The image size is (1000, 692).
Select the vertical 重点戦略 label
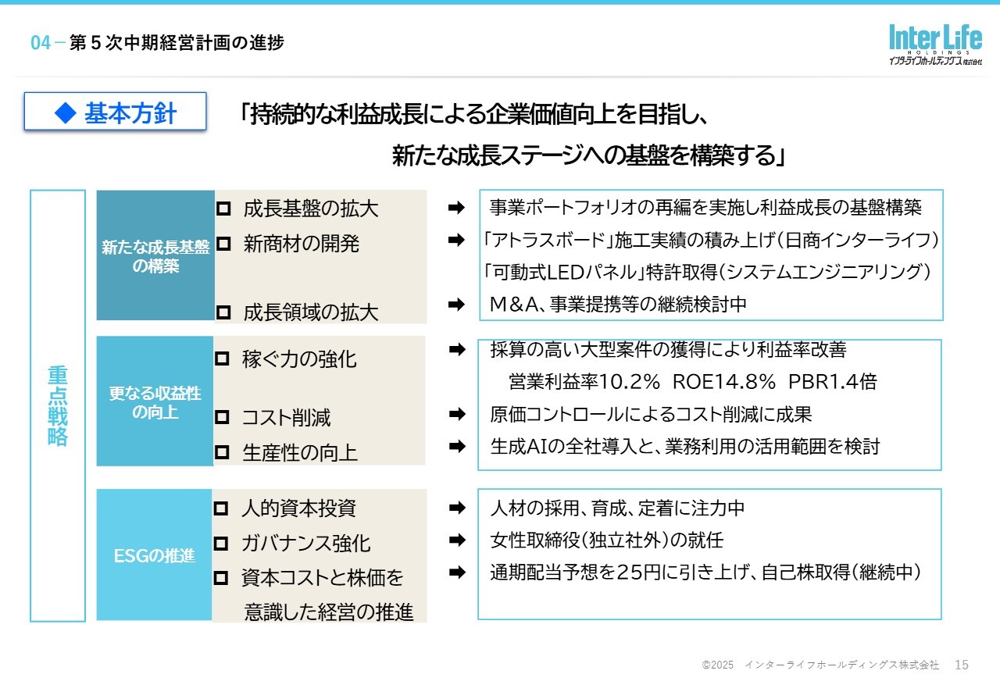click(x=58, y=405)
